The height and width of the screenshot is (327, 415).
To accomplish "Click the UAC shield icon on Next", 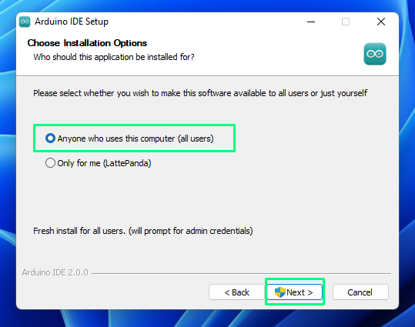I will (279, 292).
